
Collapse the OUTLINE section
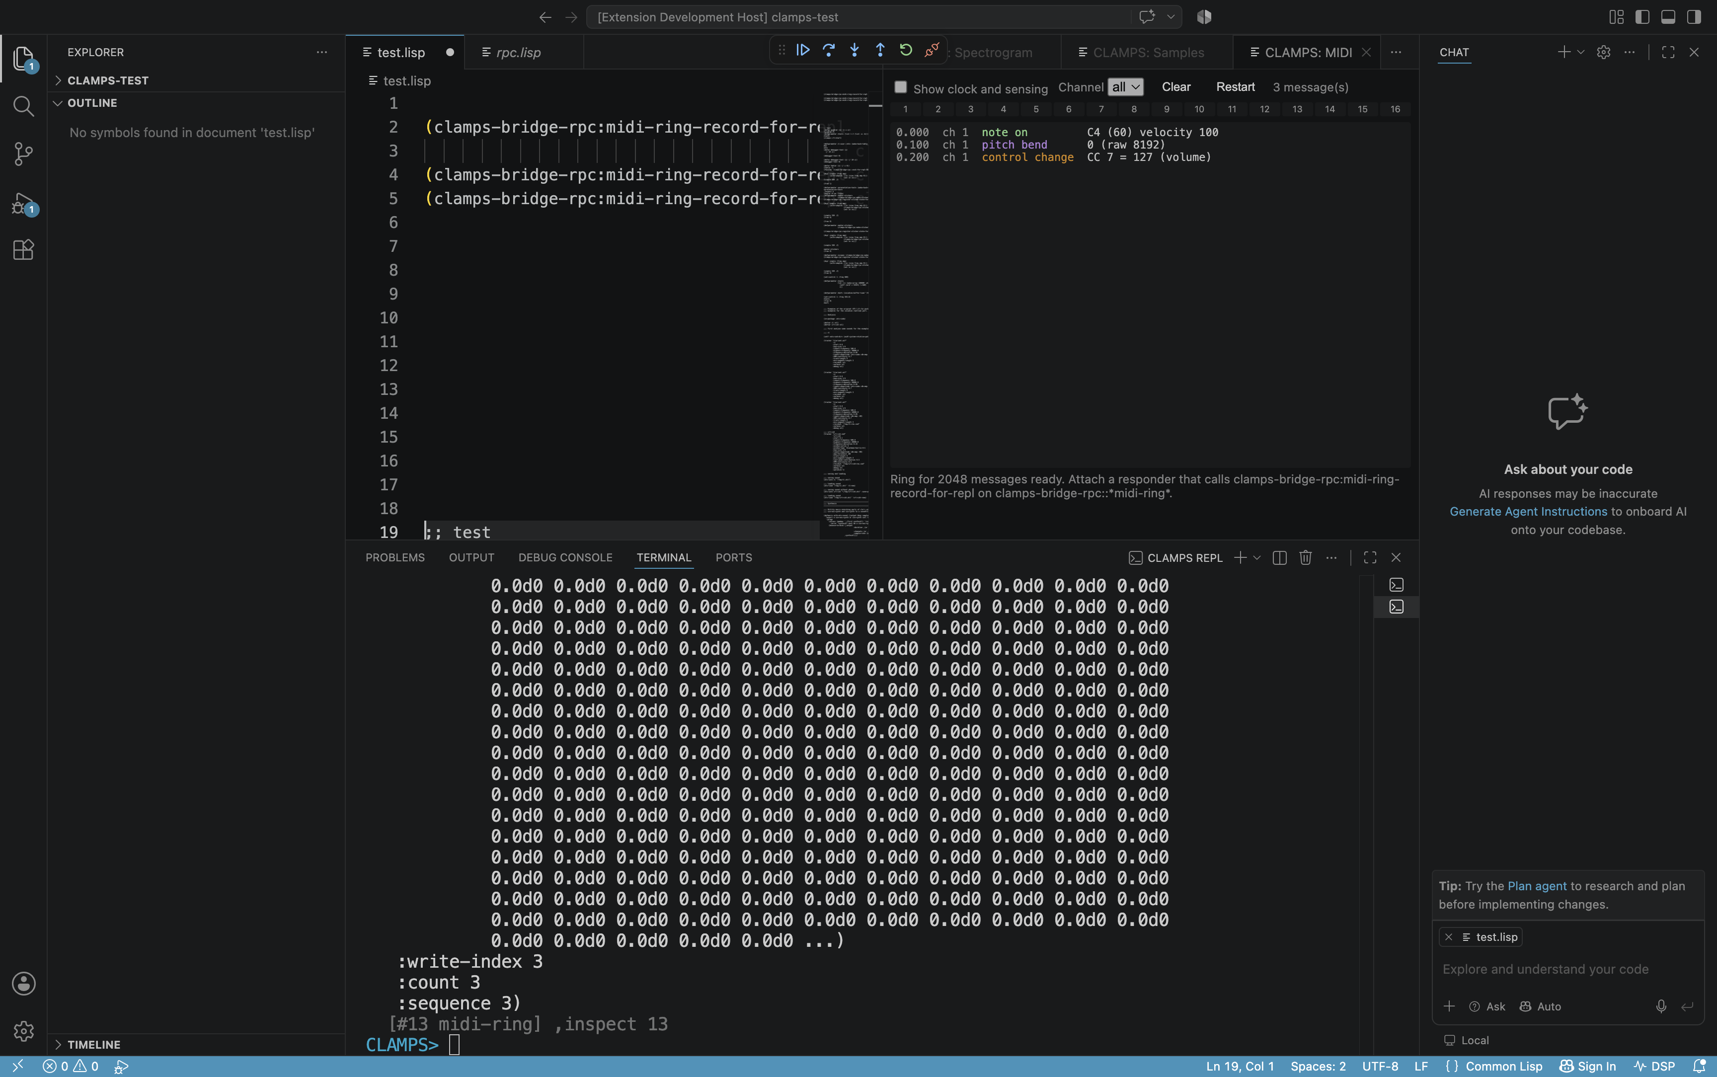pos(92,103)
